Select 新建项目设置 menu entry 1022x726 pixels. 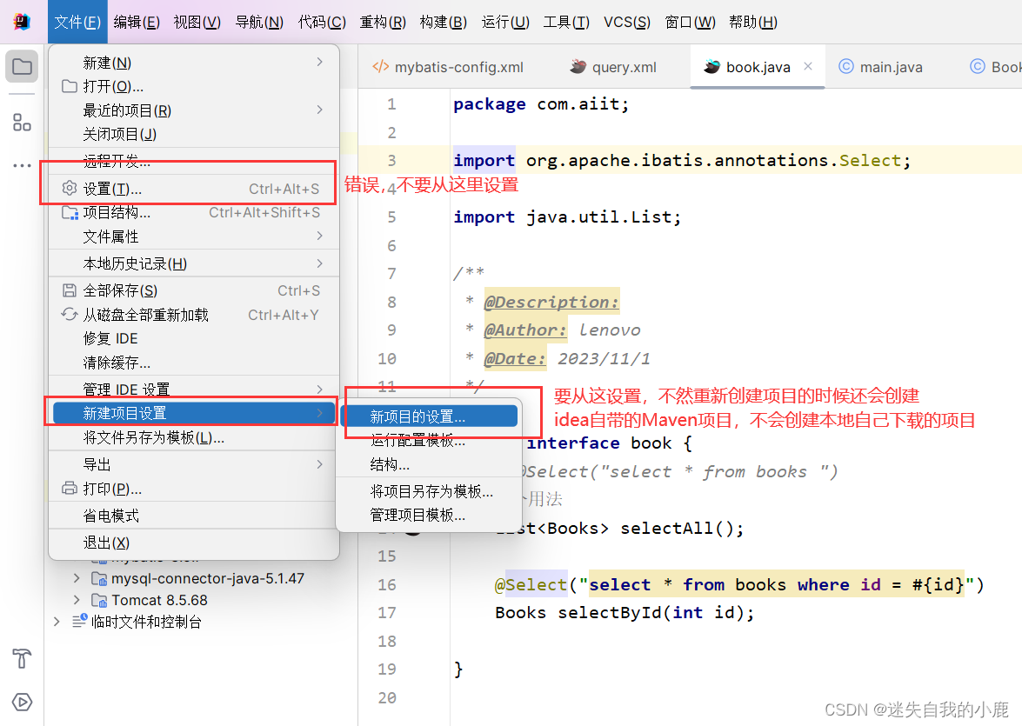pos(194,413)
